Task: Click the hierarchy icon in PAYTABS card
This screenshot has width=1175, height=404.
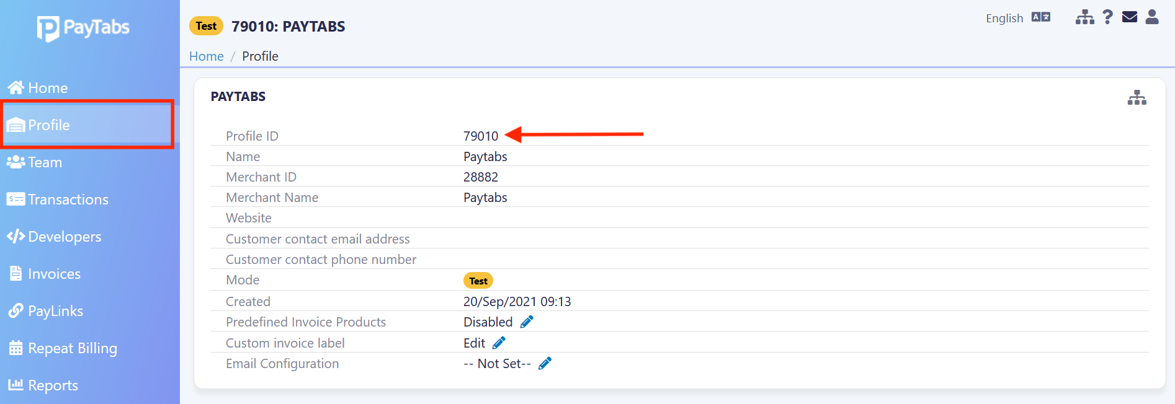Action: (1137, 97)
